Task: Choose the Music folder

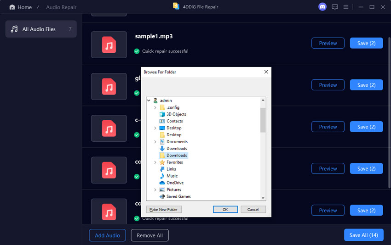Action: [172, 176]
